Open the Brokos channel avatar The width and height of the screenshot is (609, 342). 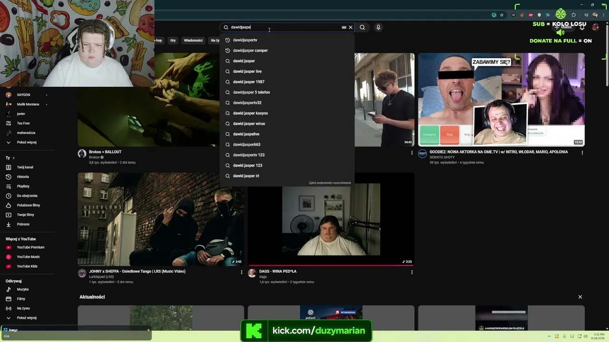(x=82, y=154)
